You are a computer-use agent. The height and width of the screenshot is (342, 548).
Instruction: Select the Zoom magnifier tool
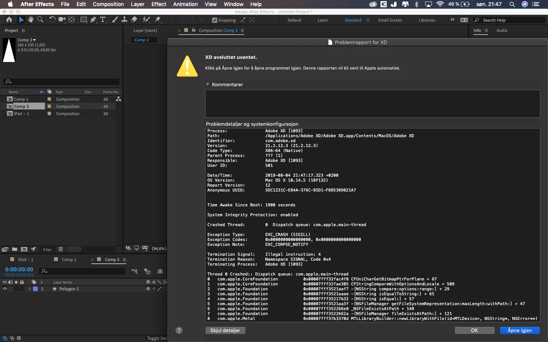pyautogui.click(x=40, y=20)
